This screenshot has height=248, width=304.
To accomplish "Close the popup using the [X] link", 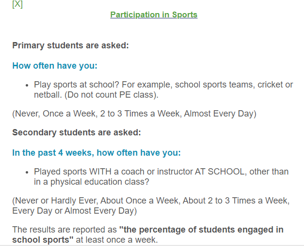I will [x=17, y=4].
